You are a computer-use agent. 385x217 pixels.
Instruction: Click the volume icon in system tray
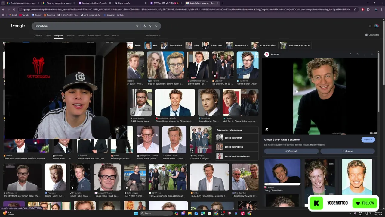[x=370, y=213]
